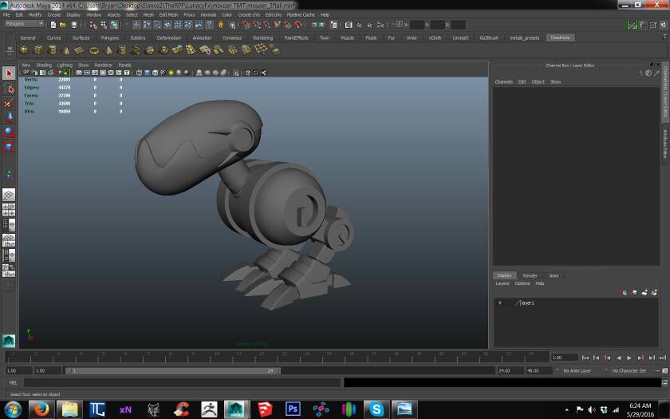Viewport: 670px width, 419px height.
Task: Switch to the GoZBrush shelf tab
Action: (x=489, y=38)
